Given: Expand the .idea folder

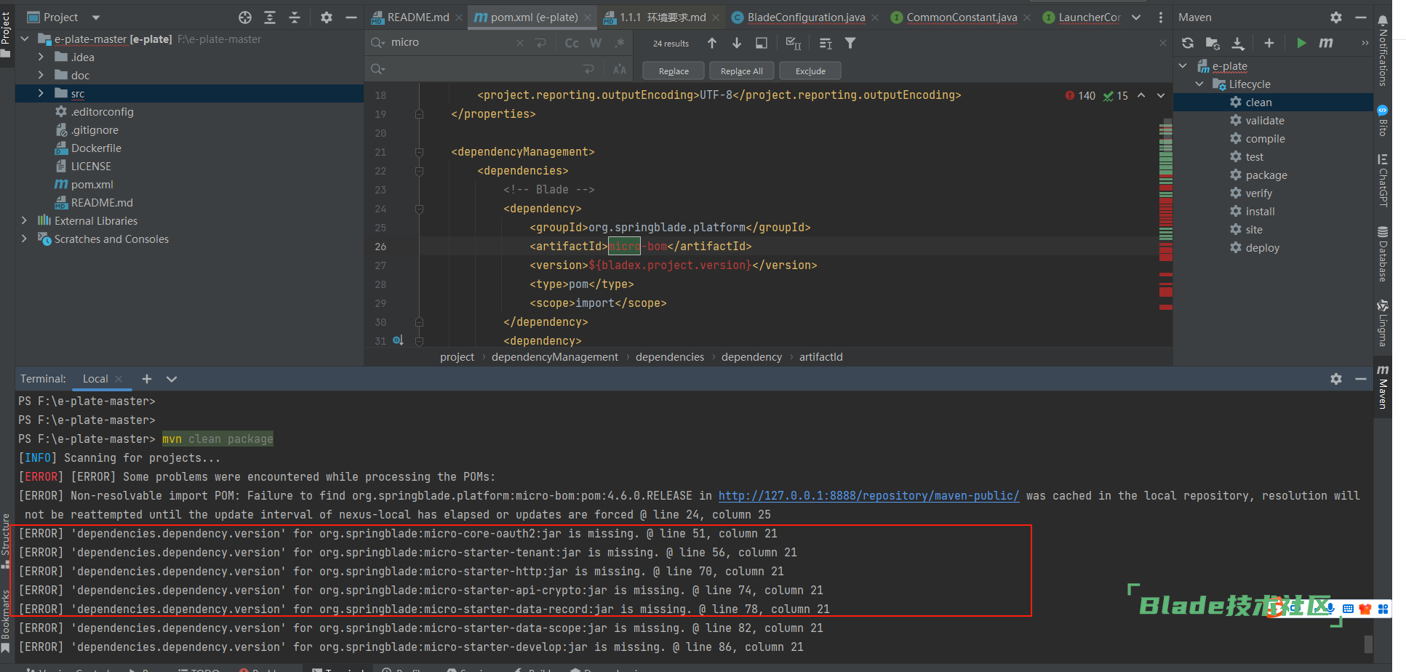Looking at the screenshot, I should coord(41,57).
